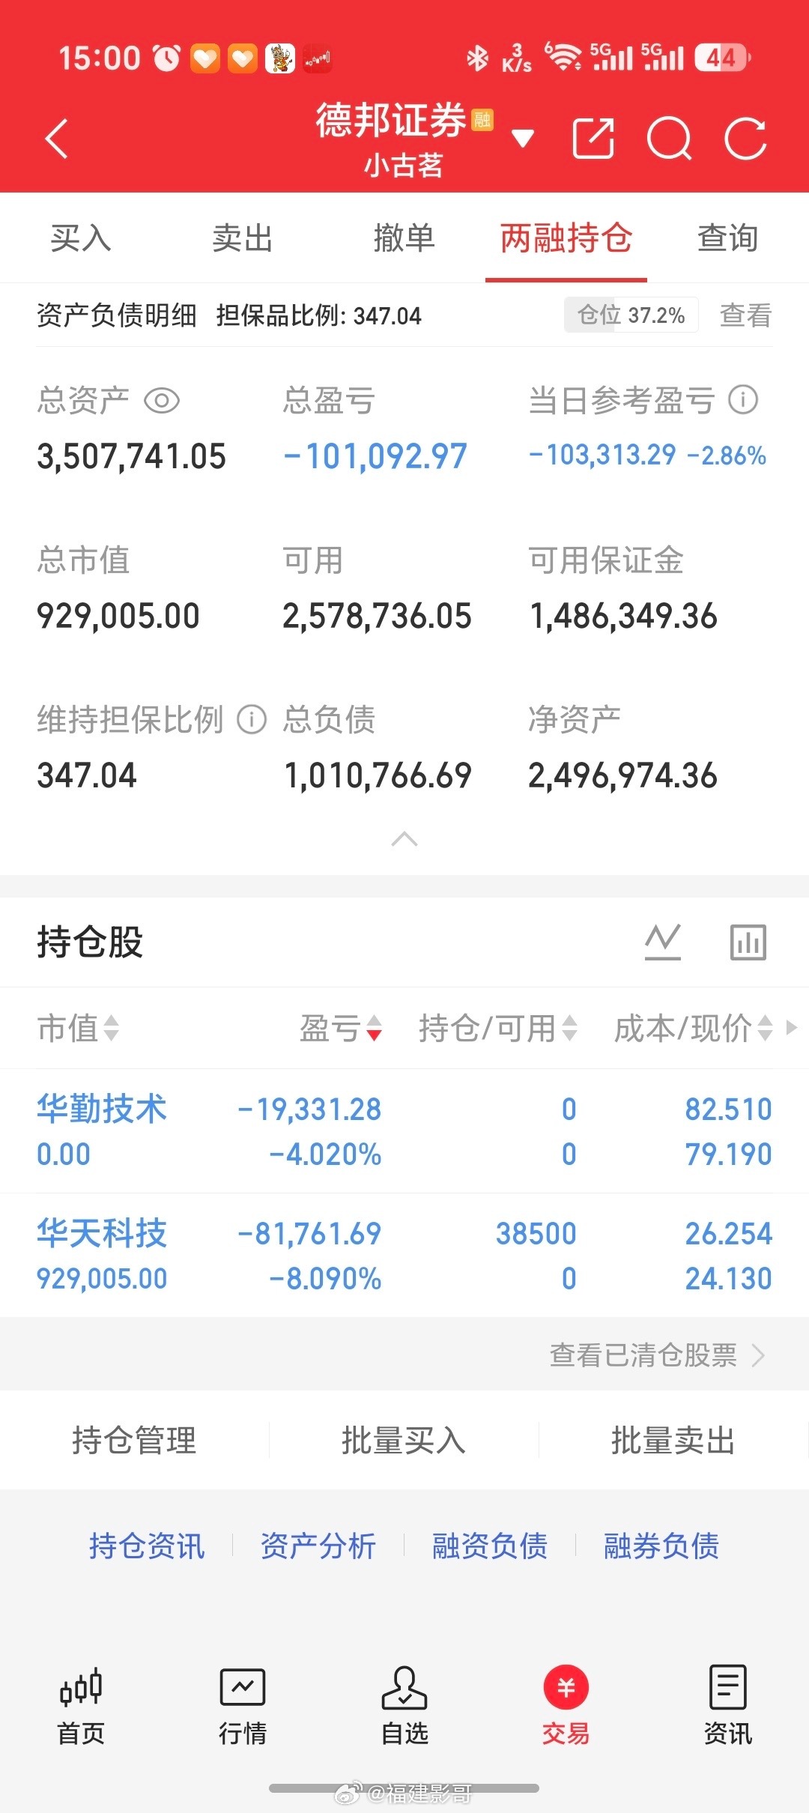The height and width of the screenshot is (1813, 809).
Task: Tap the Wi-Fi status icon
Action: coord(563,58)
